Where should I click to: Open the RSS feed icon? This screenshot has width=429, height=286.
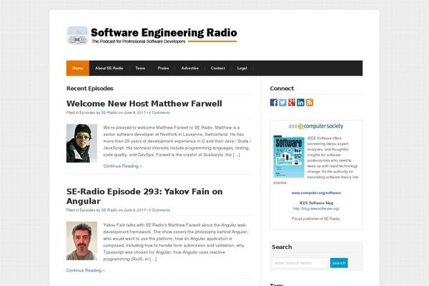pos(310,102)
